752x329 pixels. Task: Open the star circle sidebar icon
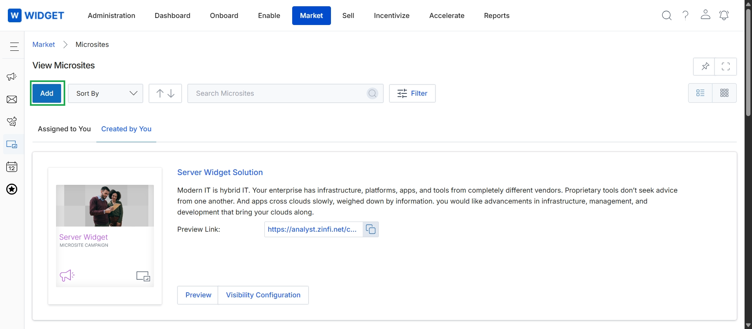12,190
